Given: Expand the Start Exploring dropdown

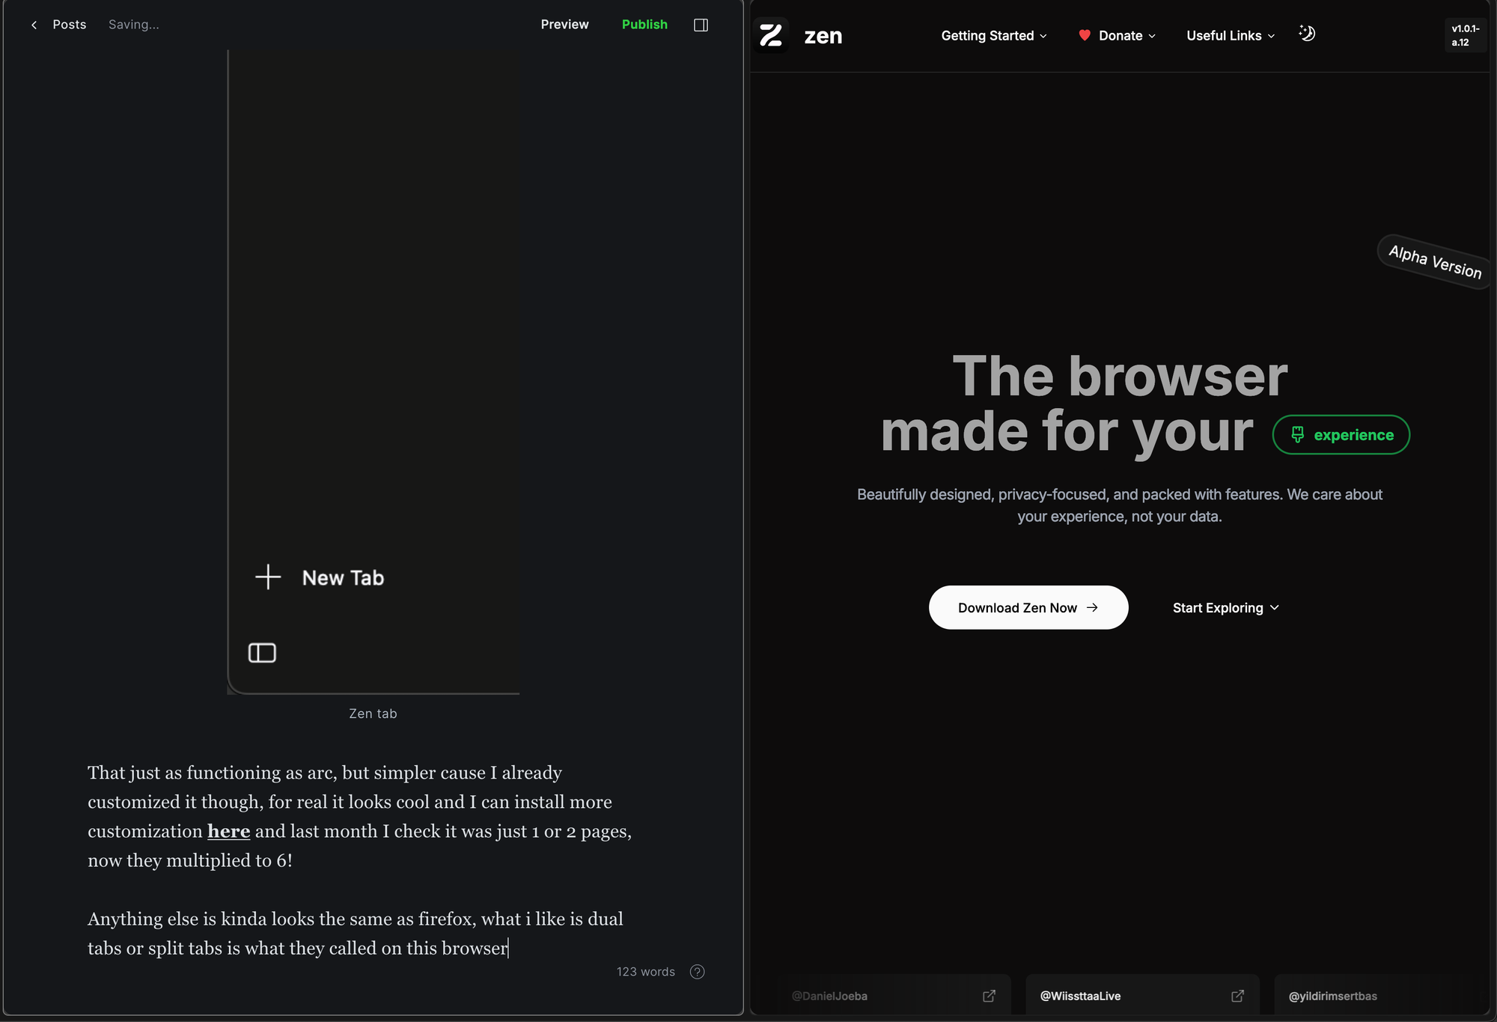Looking at the screenshot, I should coord(1225,607).
